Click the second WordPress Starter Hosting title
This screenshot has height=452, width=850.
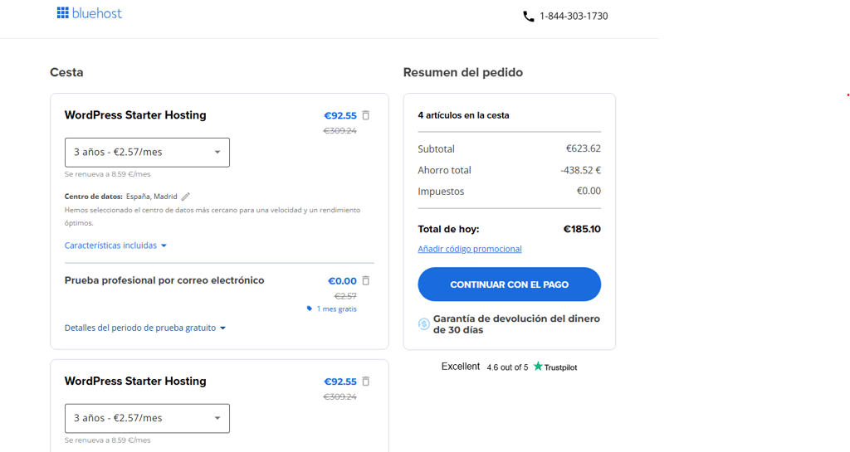click(135, 381)
